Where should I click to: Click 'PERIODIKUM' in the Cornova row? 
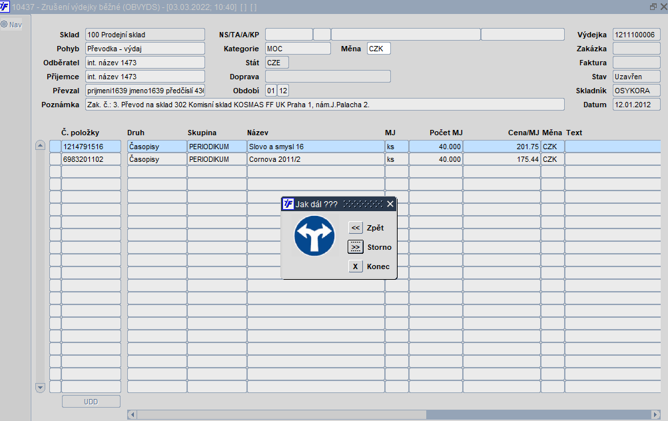coord(217,159)
